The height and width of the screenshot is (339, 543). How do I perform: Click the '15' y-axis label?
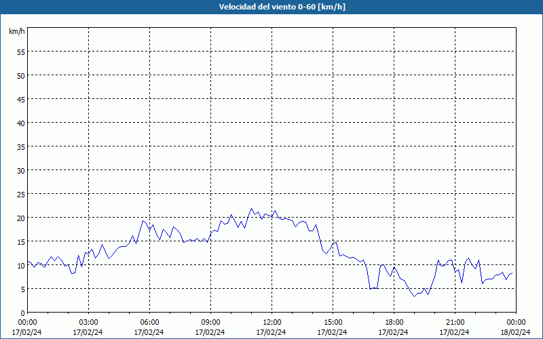[x=21, y=242]
